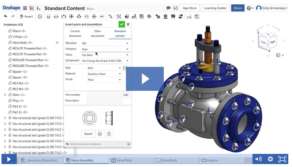Click the video settings gear icon
Image resolution: width=293 pixels, height=167 pixels.
[x=270, y=159]
